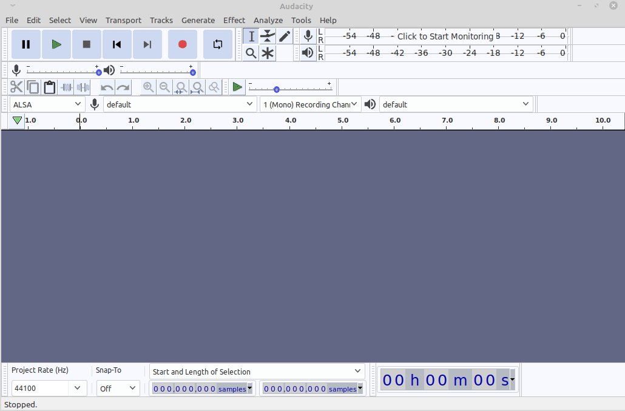Open the Effect menu
The image size is (625, 411).
tap(234, 20)
